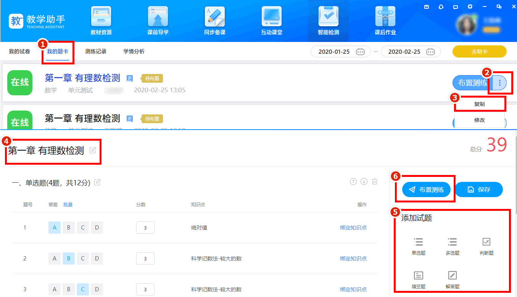Move the 单选题 section down with arrow icon
Viewport: 517px width, 297px height.
pyautogui.click(x=364, y=181)
